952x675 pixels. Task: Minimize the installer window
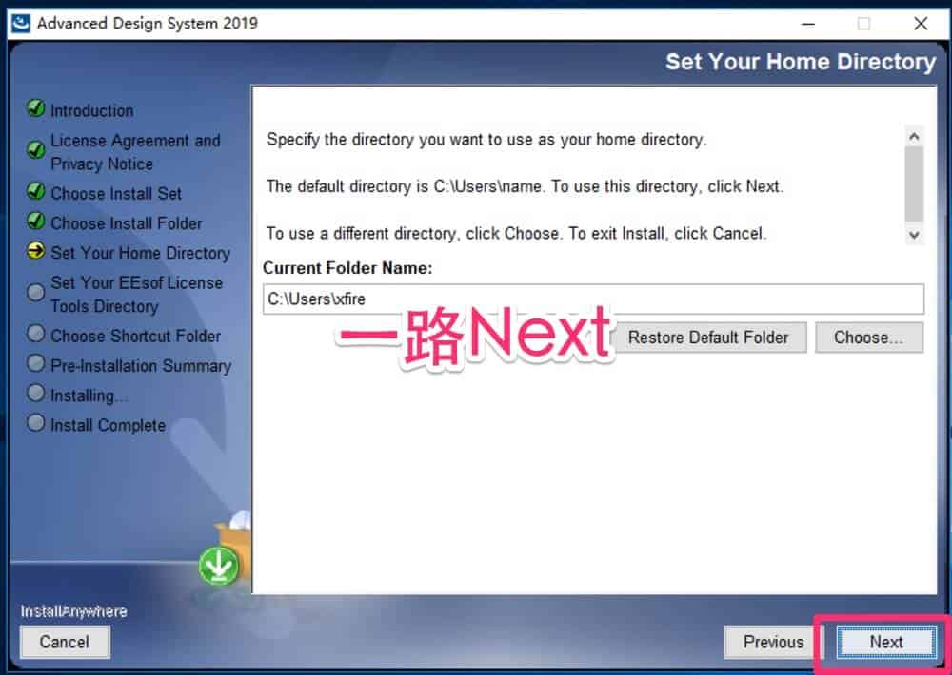tap(808, 25)
